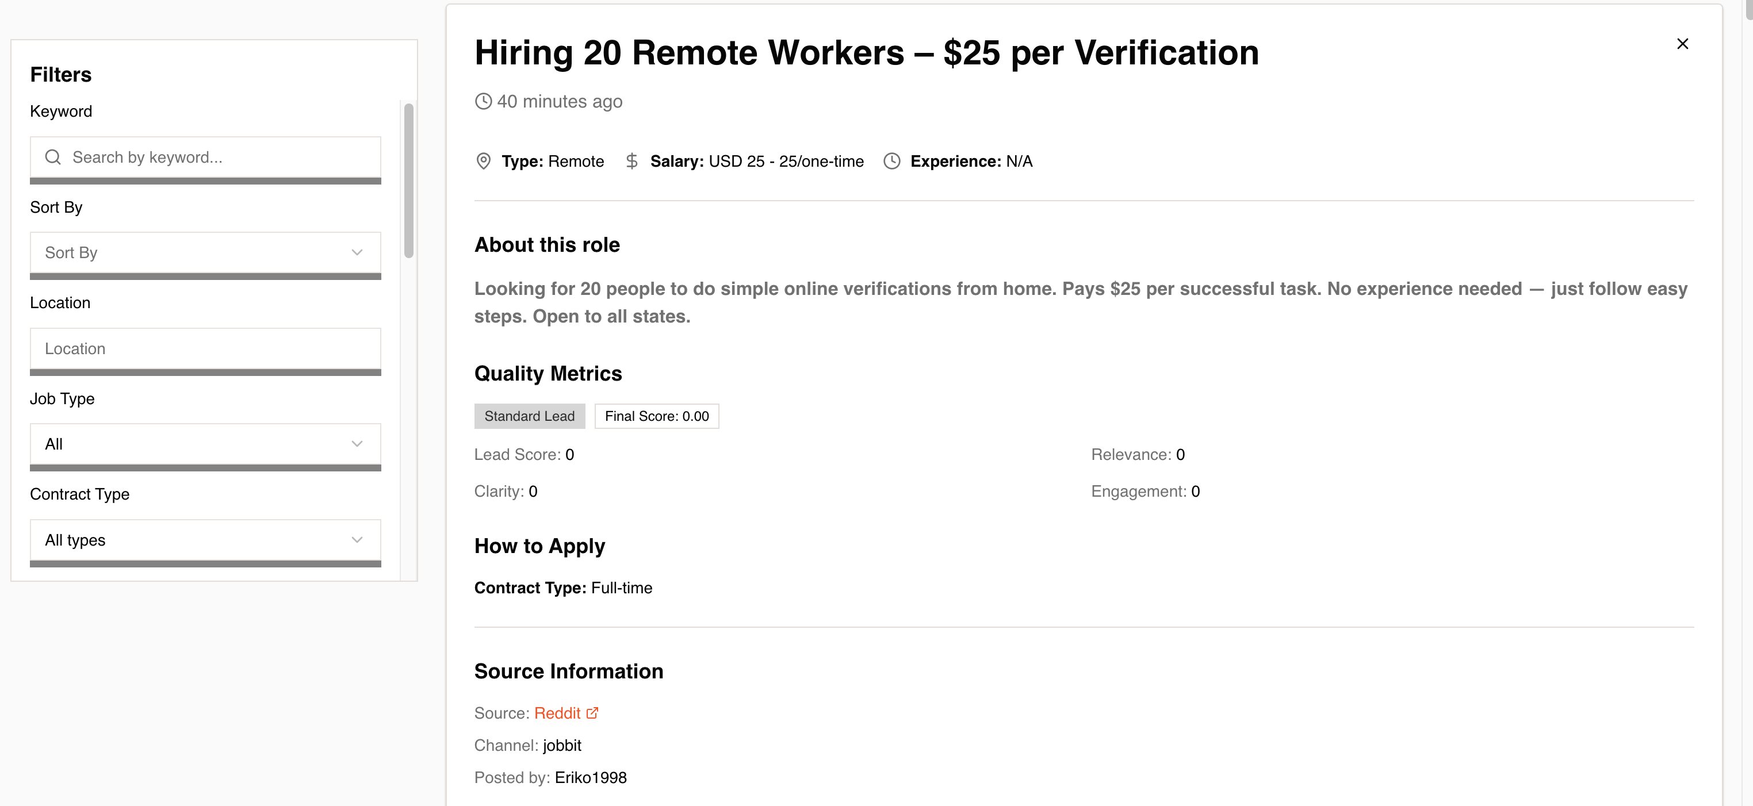Click the clock icon beside 40 minutes ago
Image resolution: width=1753 pixels, height=806 pixels.
[483, 101]
